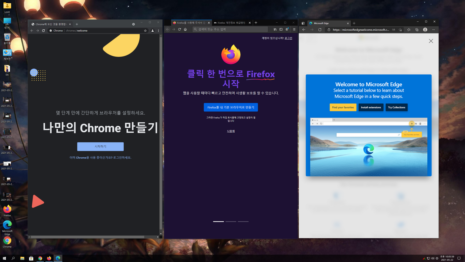Close the Microsoft Edge tab
The image size is (465, 262).
click(348, 23)
